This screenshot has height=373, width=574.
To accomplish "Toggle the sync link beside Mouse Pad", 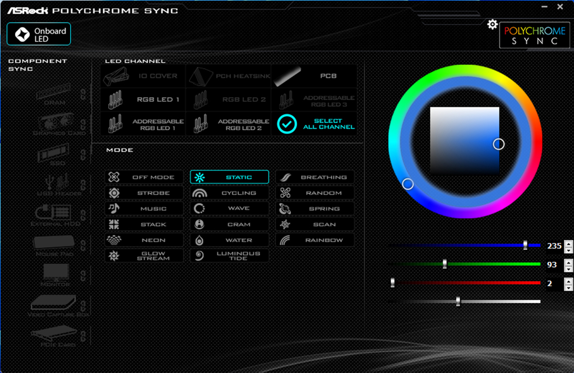I will tap(83, 245).
